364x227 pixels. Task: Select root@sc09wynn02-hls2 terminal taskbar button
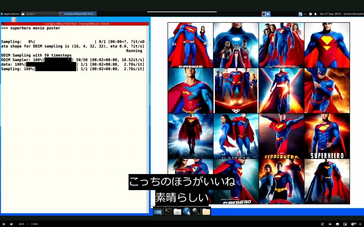[x=78, y=14]
